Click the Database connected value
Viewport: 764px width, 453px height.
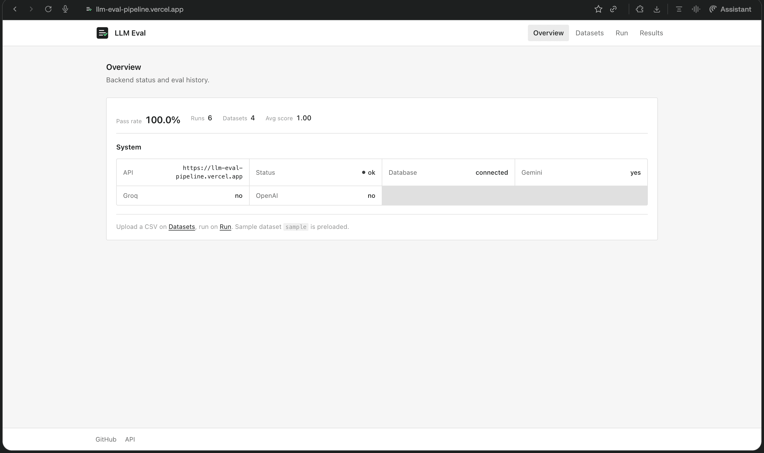click(x=492, y=173)
